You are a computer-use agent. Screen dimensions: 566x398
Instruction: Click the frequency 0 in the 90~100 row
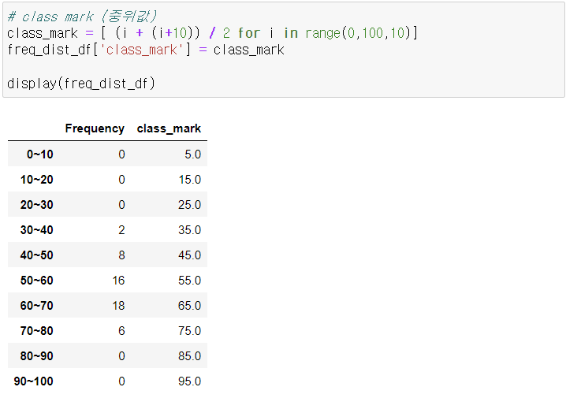coord(121,381)
